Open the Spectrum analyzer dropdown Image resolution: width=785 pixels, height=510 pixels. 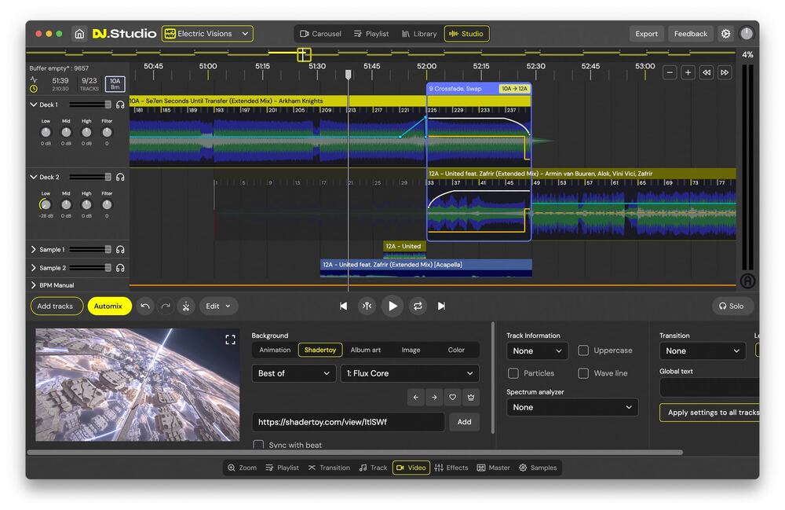(571, 407)
